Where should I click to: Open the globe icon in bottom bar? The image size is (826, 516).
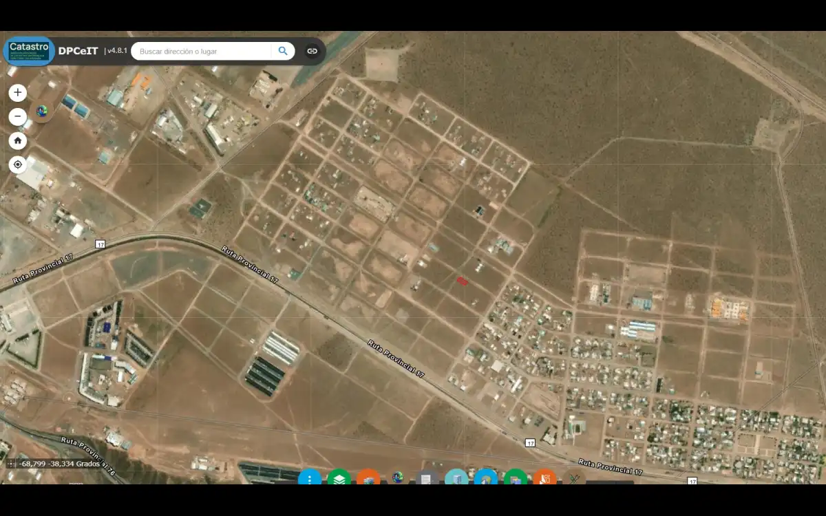point(398,477)
